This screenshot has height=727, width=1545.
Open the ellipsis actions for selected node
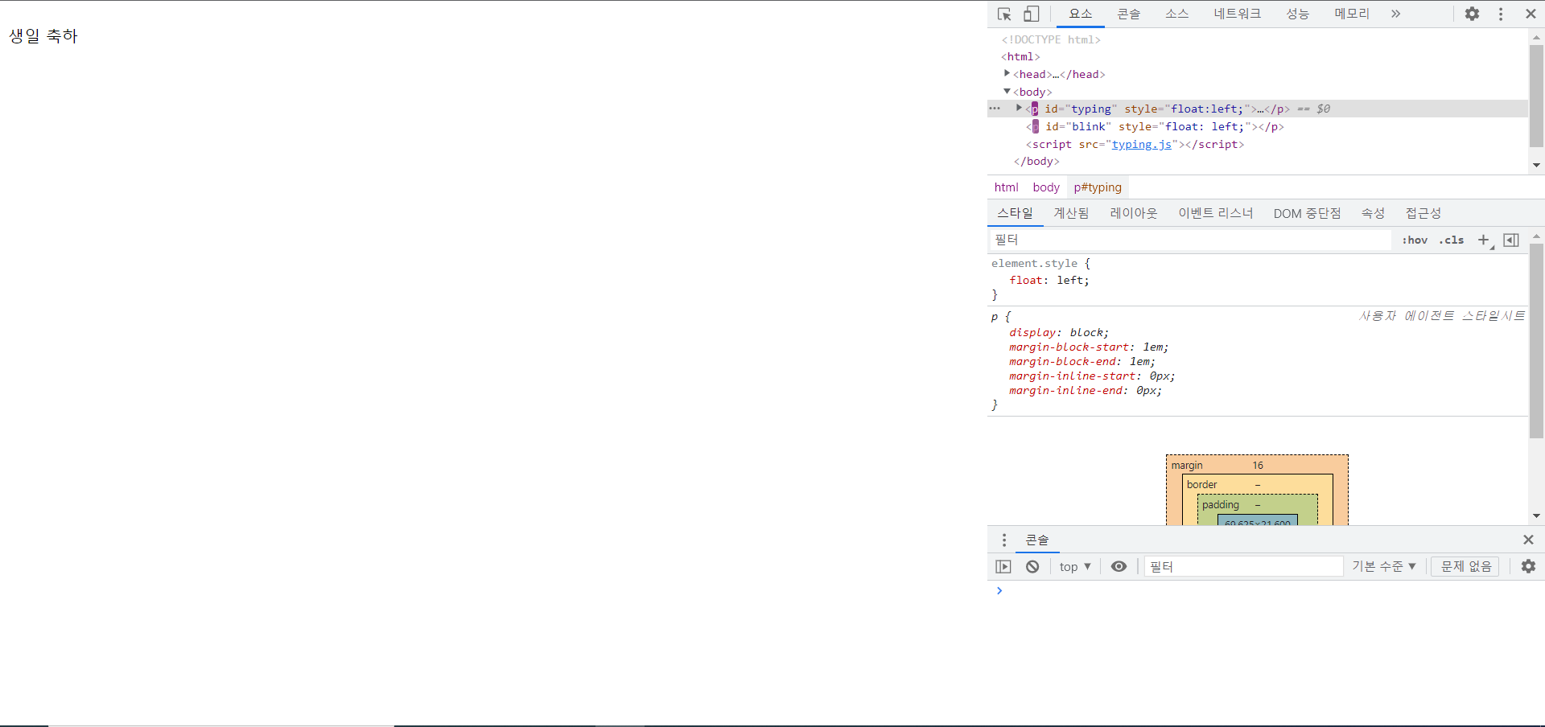(995, 109)
